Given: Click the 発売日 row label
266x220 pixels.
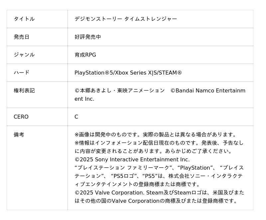Looking at the screenshot, I should (x=21, y=37).
